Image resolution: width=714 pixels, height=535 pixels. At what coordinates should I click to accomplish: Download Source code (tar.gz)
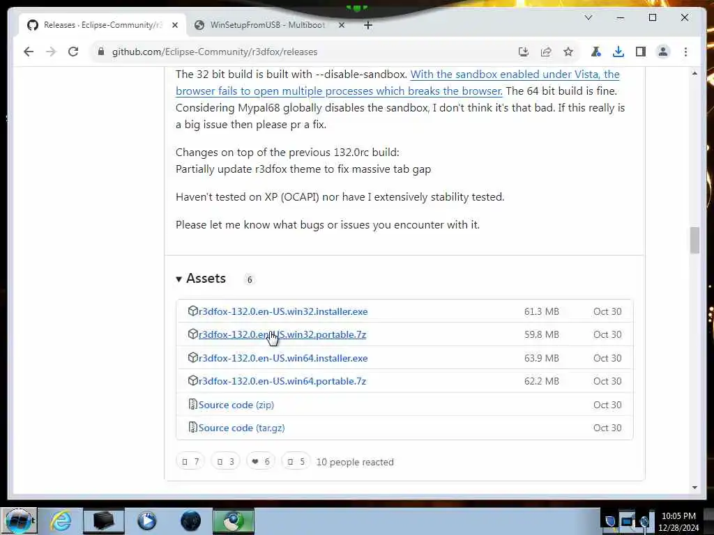click(x=242, y=428)
